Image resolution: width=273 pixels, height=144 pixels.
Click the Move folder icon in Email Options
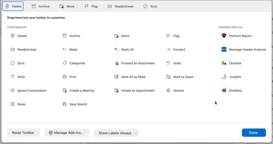[x=116, y=36]
